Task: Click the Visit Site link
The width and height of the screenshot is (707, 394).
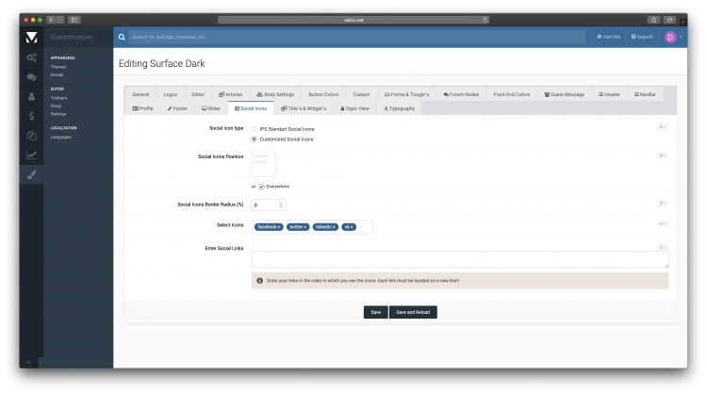Action: (x=608, y=37)
